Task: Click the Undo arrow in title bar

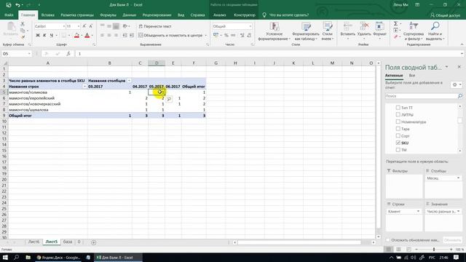Action: 17,5
